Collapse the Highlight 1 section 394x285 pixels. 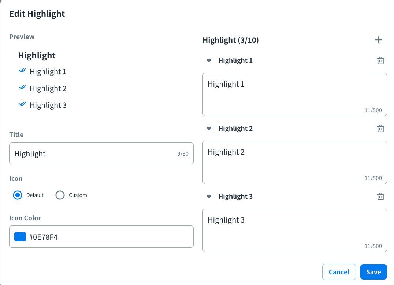pyautogui.click(x=209, y=61)
